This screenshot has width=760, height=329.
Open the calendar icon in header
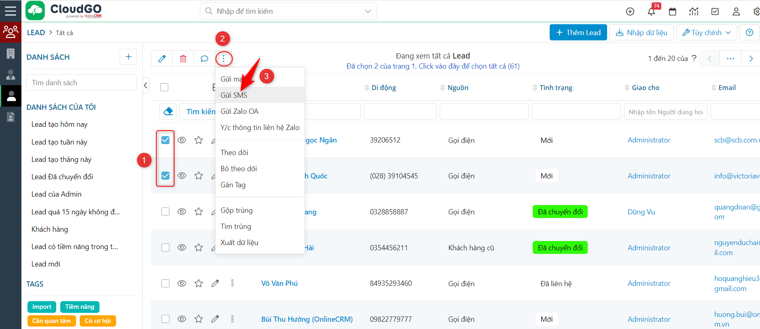click(673, 11)
